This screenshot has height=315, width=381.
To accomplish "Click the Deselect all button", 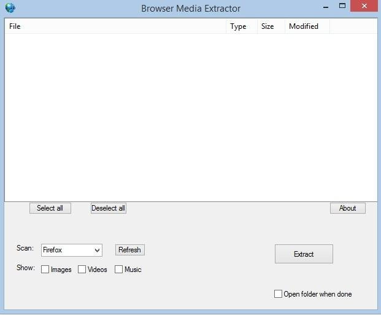I will pos(109,208).
